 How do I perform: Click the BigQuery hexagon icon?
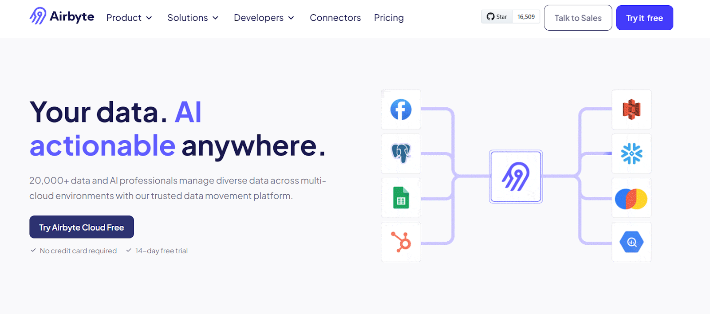pos(631,242)
